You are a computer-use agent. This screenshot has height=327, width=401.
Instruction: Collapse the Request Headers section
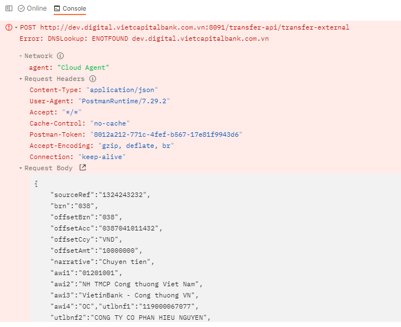pyautogui.click(x=21, y=79)
